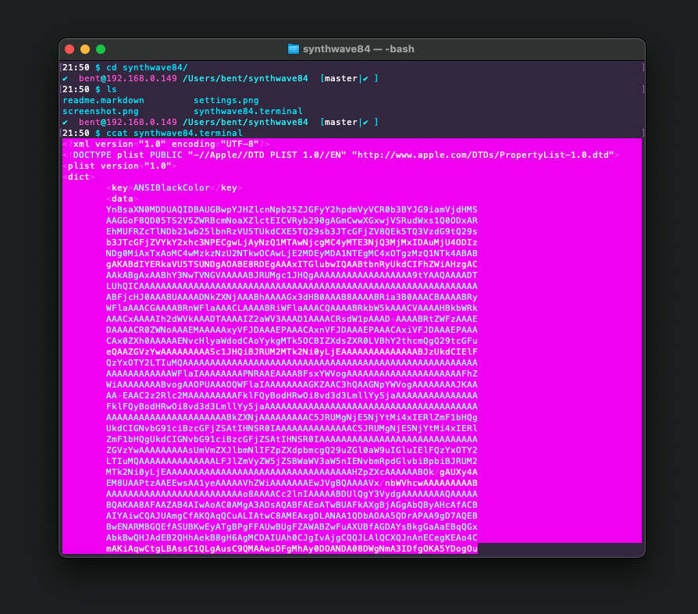Click the data line starting 'LTIuMQAAAAAAAAAA'

(291, 461)
